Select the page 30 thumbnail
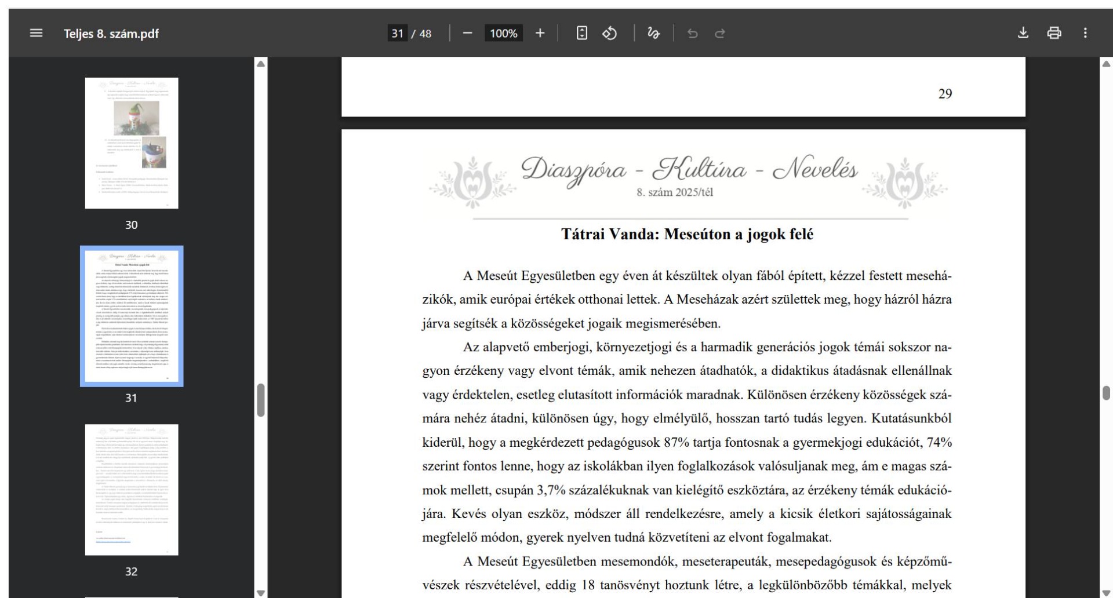 tap(132, 143)
